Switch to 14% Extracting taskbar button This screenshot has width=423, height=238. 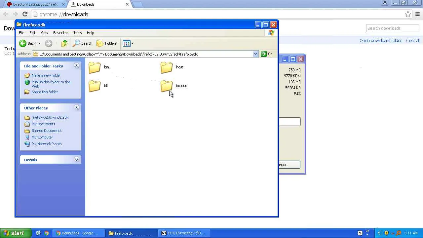pyautogui.click(x=184, y=233)
